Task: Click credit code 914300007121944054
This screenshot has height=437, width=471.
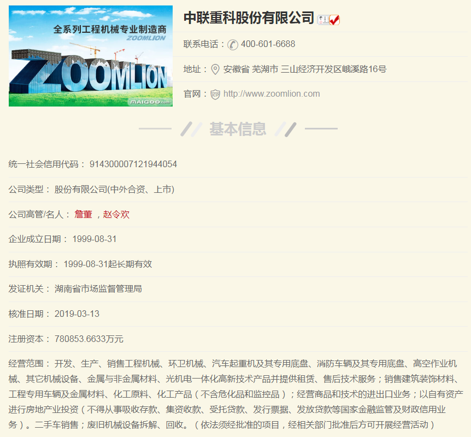Action: [x=133, y=164]
